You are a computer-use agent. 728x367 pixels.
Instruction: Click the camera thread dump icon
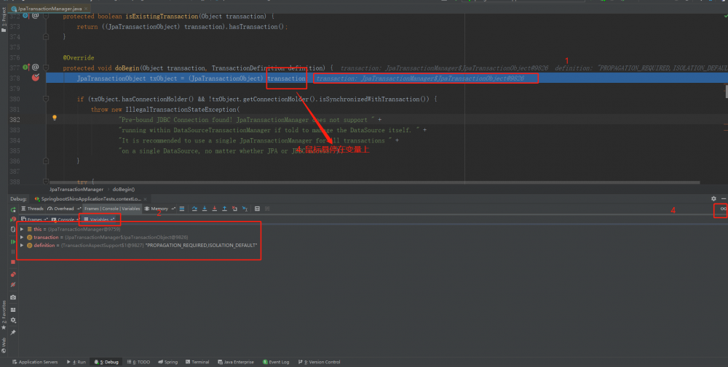(13, 297)
